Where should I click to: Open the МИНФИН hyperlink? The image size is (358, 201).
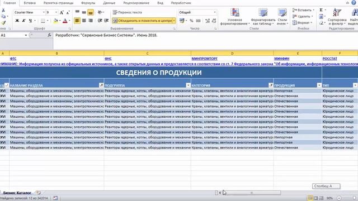[x=281, y=59]
